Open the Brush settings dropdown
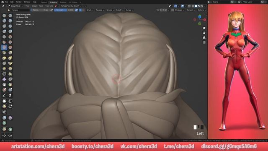The image size is (268, 151). [x=90, y=10]
